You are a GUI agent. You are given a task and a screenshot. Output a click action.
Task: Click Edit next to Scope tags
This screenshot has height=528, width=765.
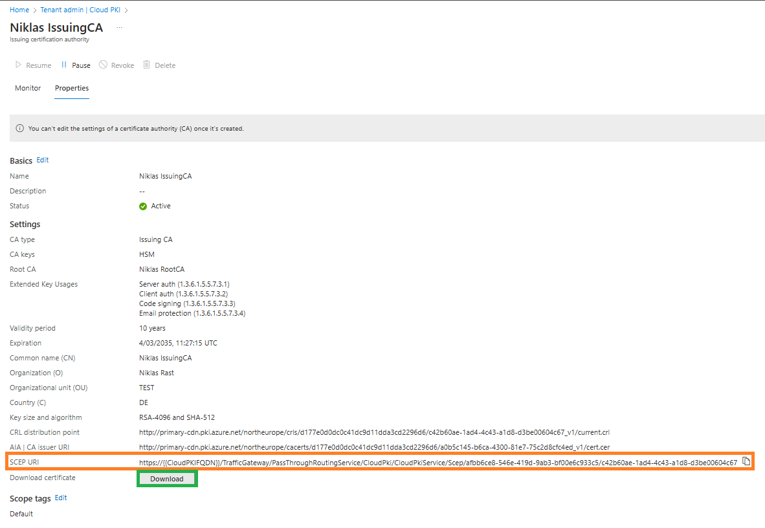point(61,498)
